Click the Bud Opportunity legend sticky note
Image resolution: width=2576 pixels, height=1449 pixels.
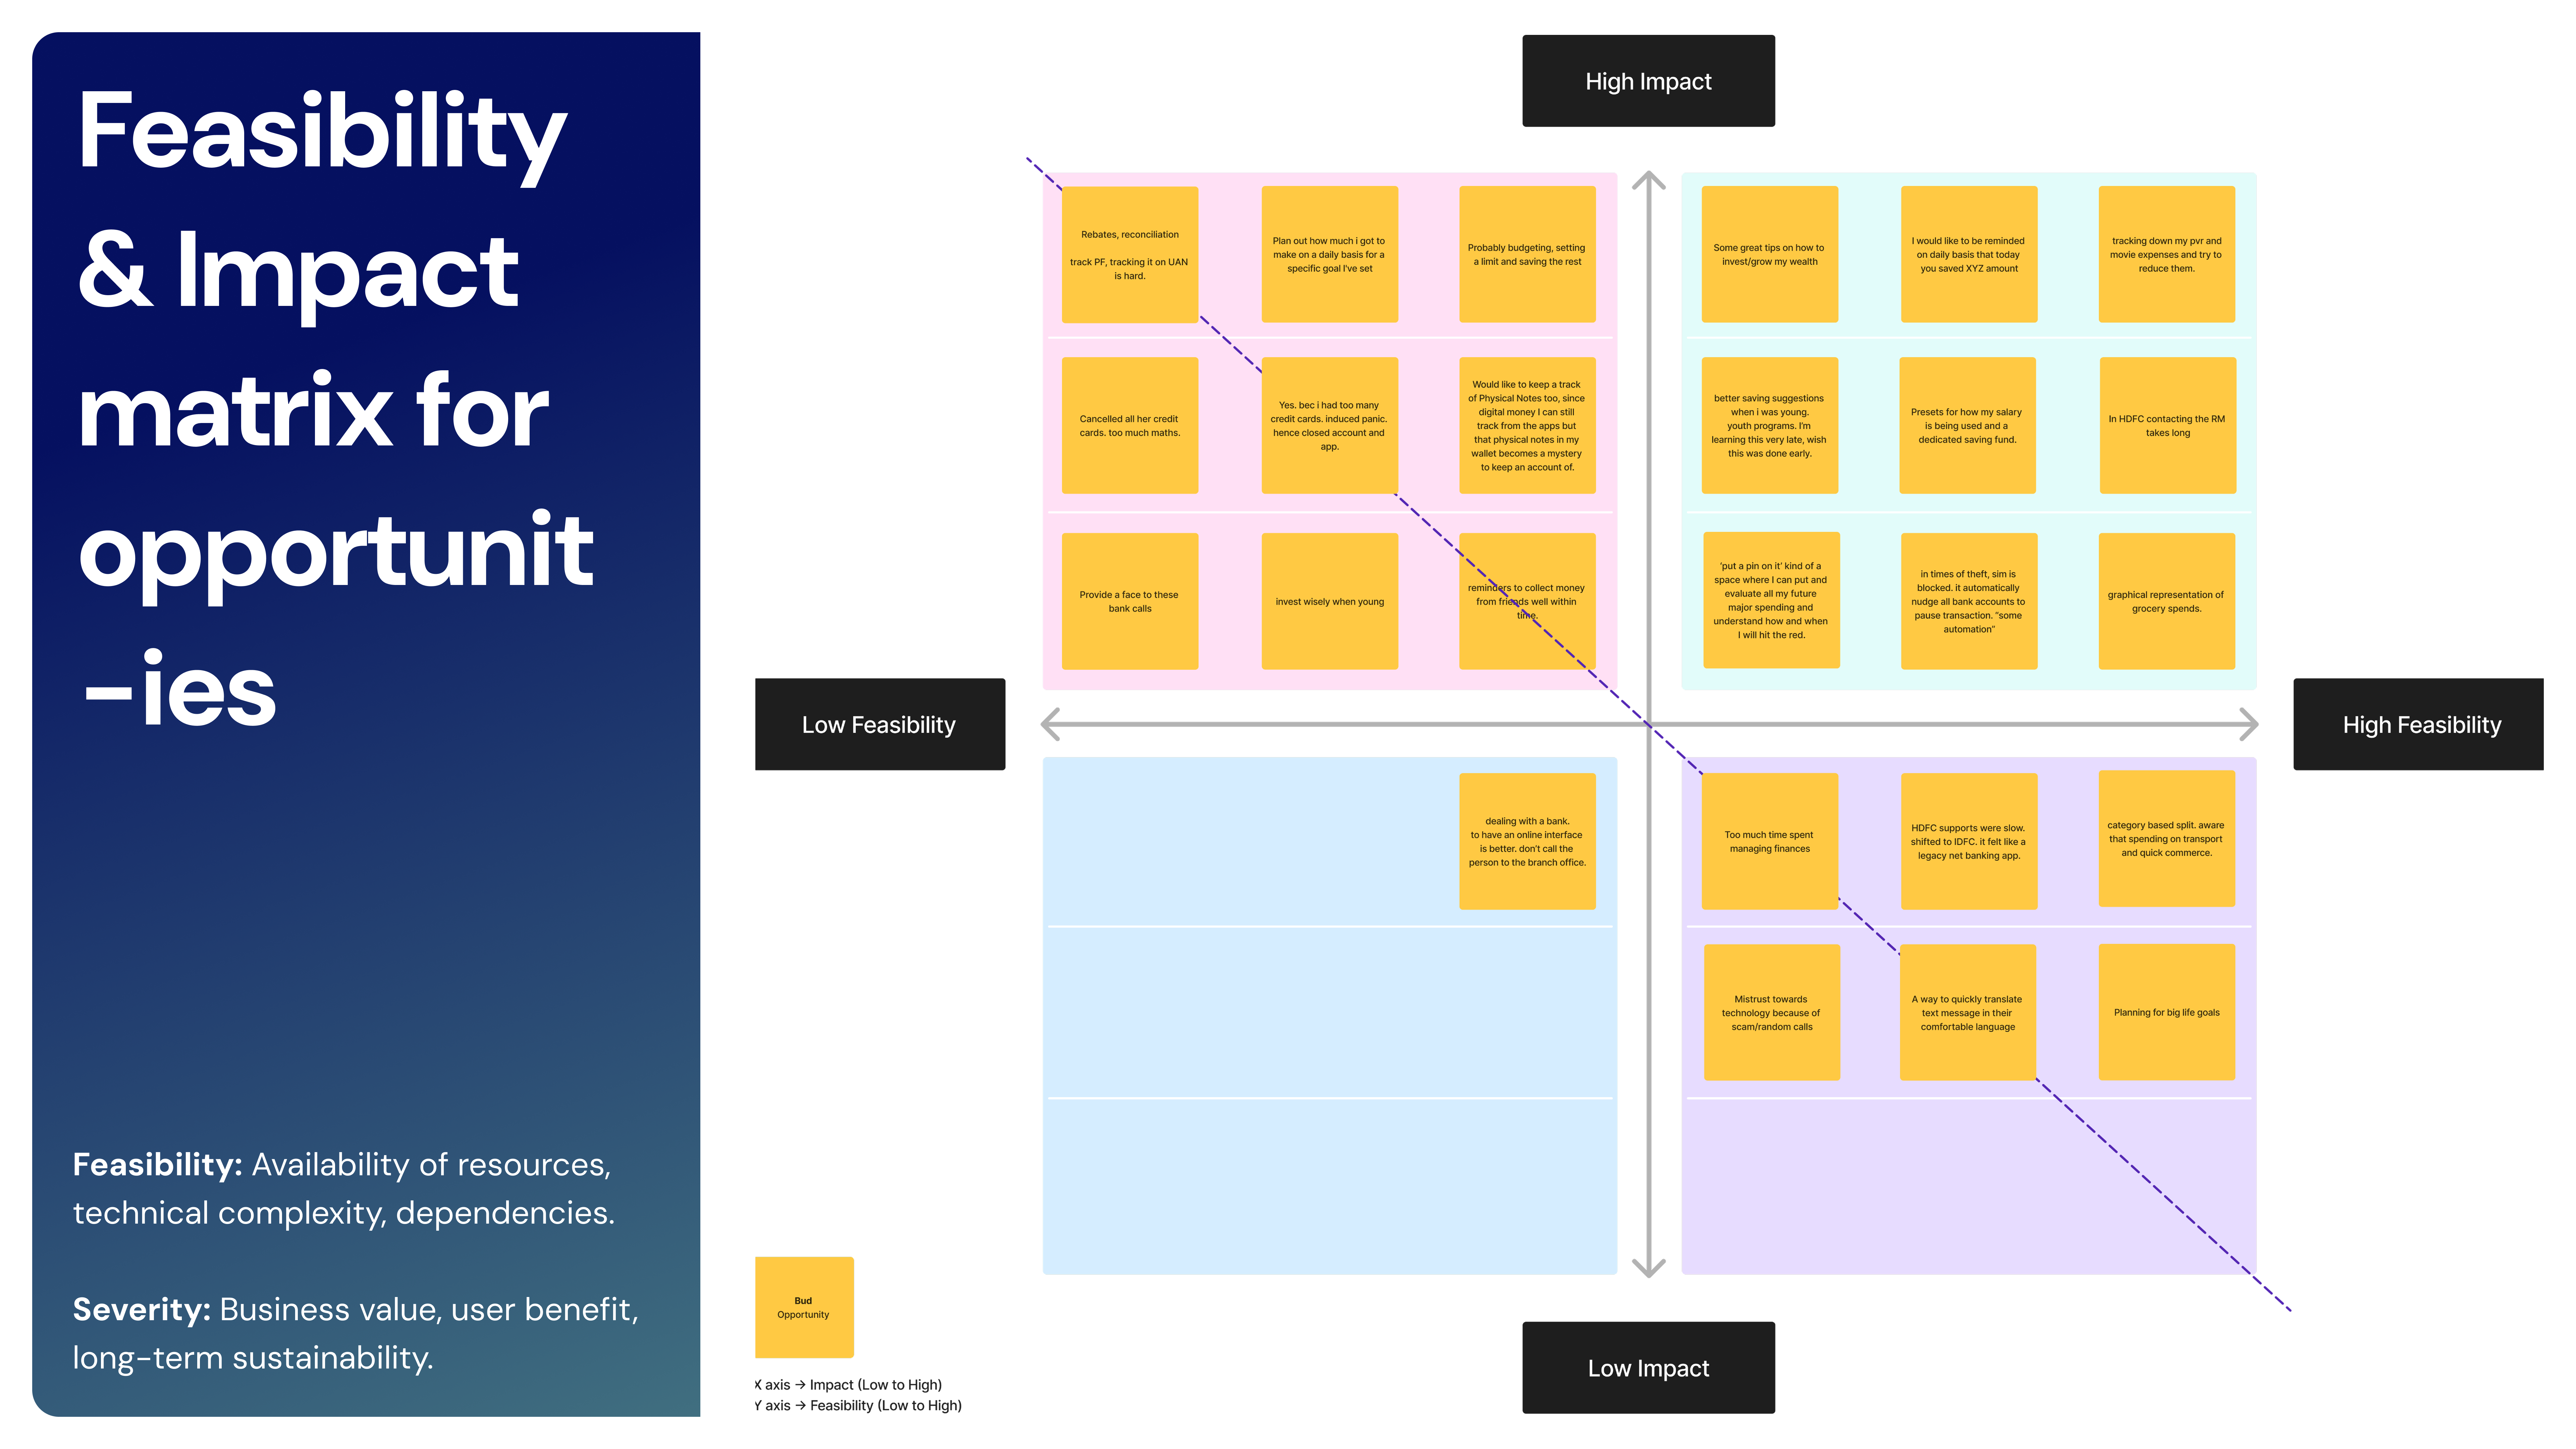tap(804, 1307)
